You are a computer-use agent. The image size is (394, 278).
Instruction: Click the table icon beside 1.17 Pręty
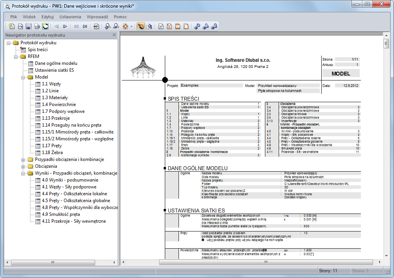pyautogui.click(x=38, y=146)
